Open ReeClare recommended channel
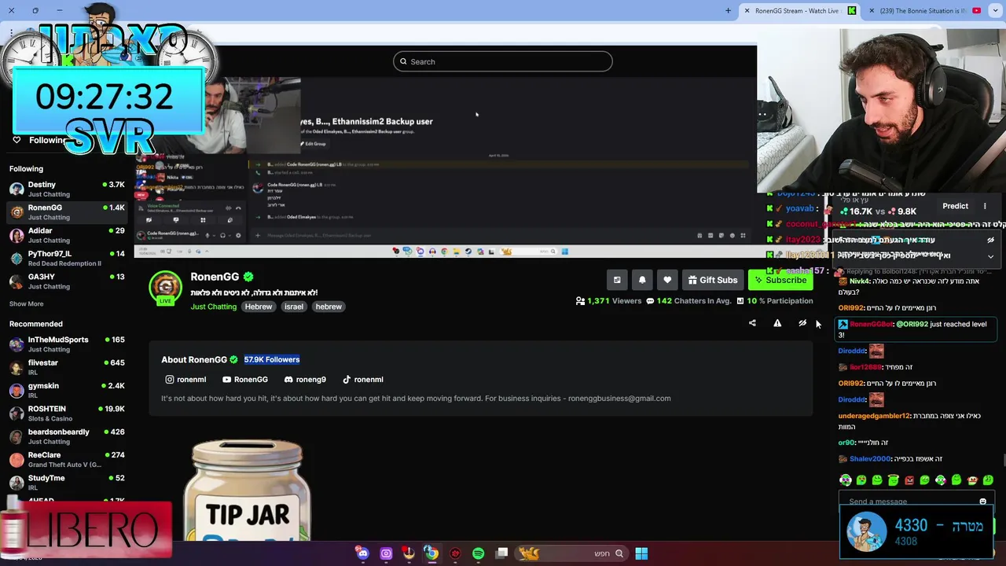1006x566 pixels. tap(67, 459)
